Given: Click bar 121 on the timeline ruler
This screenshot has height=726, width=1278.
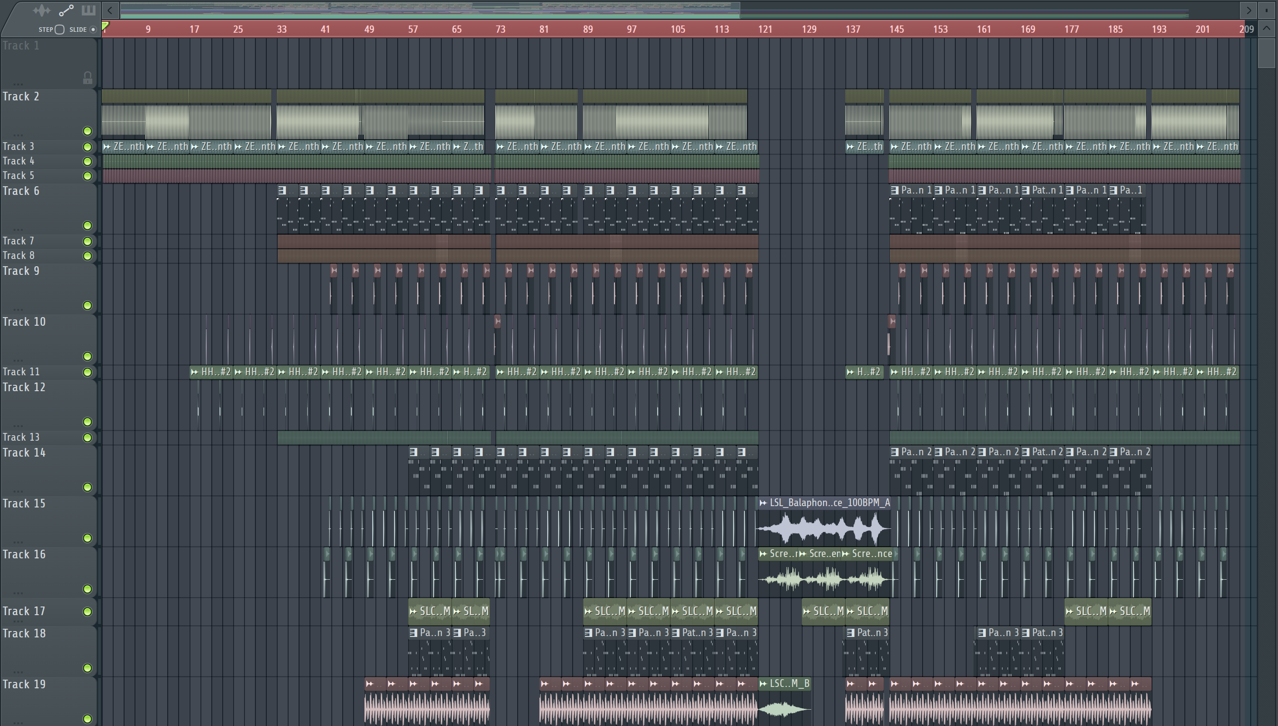Looking at the screenshot, I should [765, 29].
